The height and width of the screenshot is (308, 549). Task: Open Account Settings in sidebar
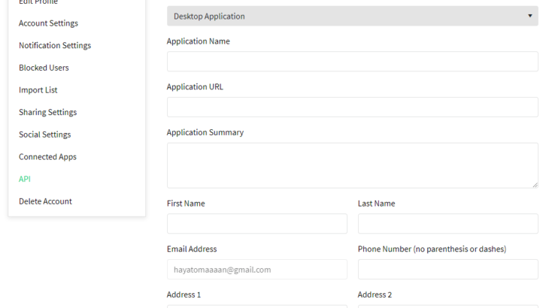click(48, 23)
